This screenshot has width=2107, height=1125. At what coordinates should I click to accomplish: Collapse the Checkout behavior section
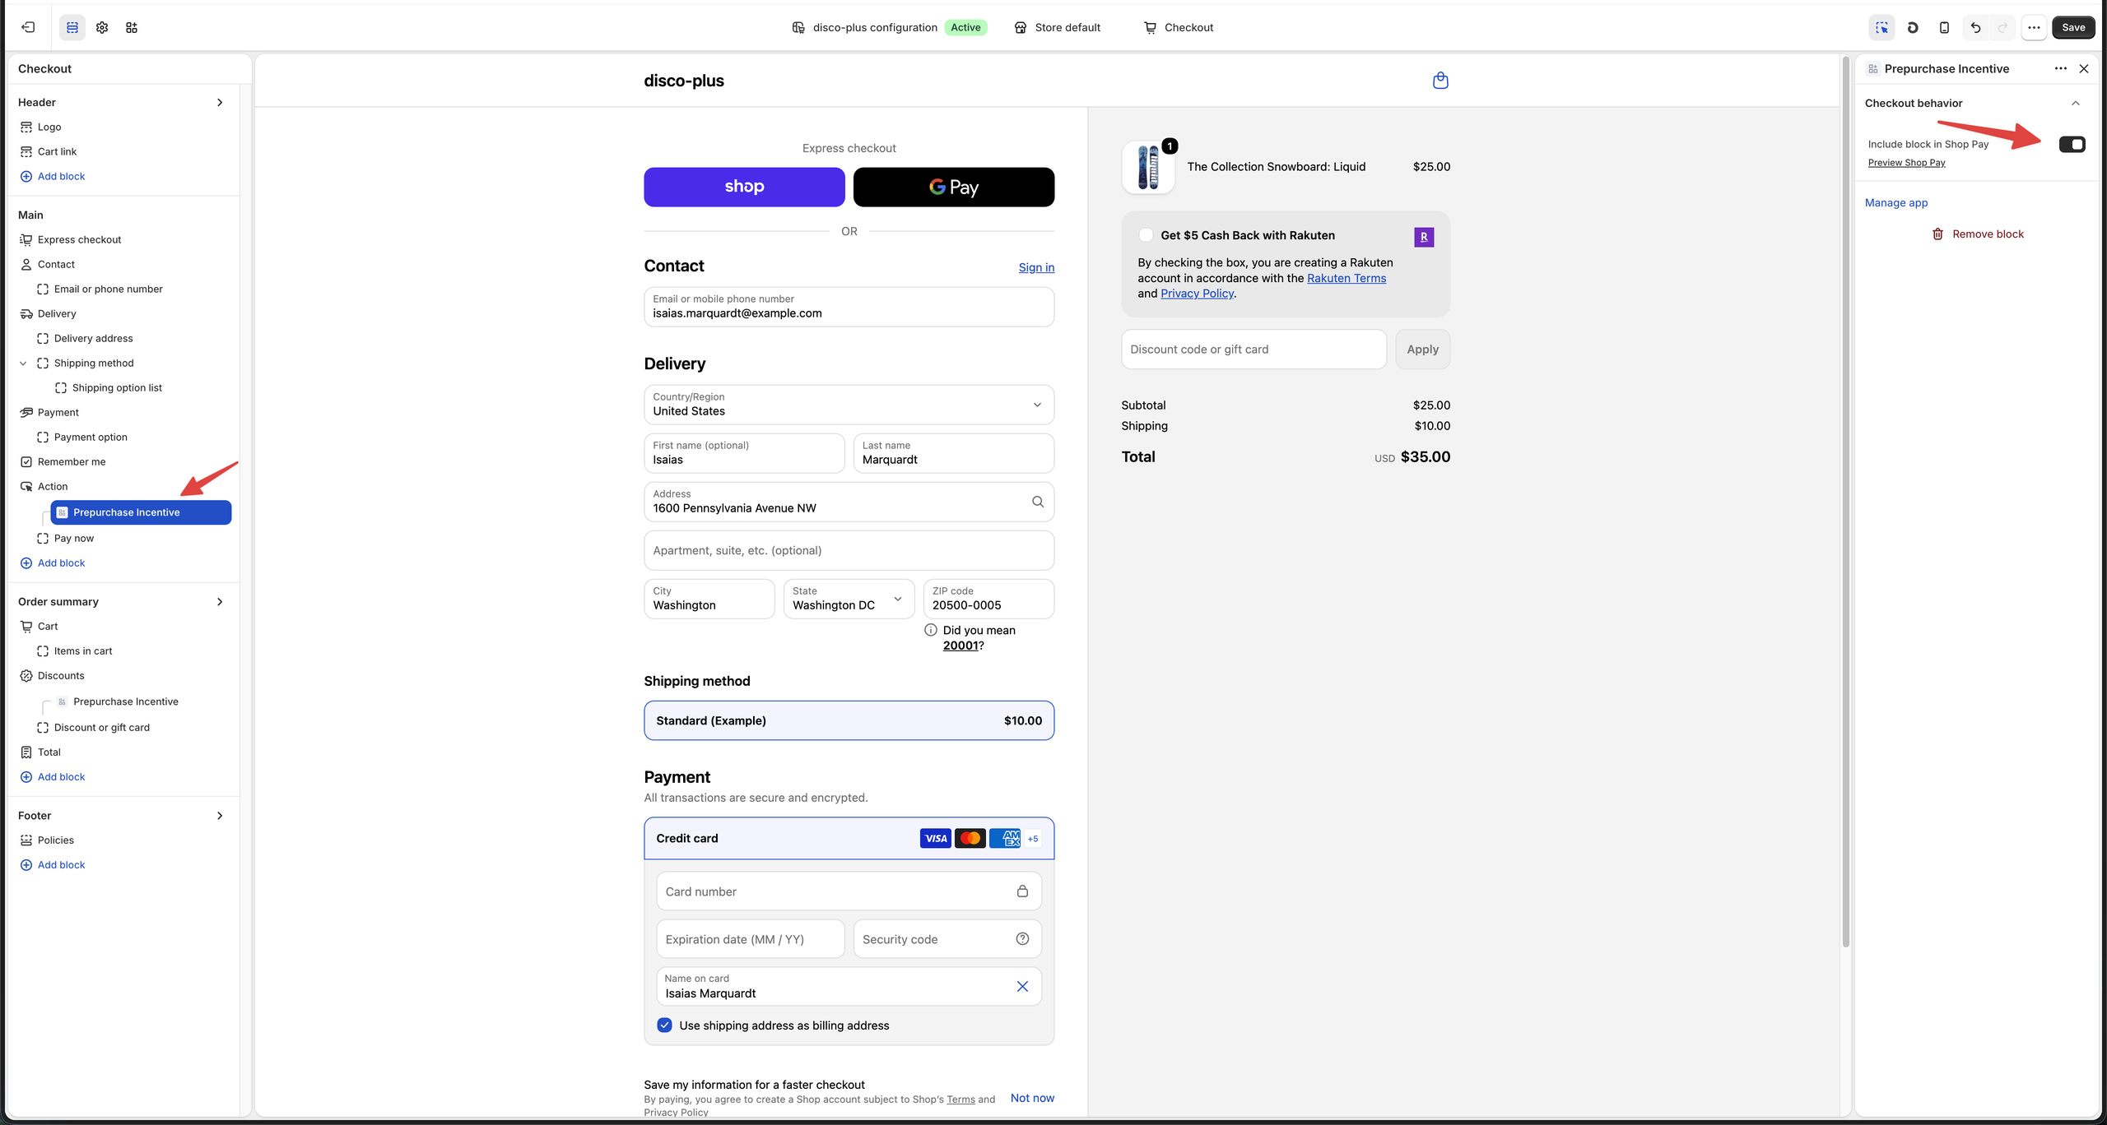click(2076, 103)
